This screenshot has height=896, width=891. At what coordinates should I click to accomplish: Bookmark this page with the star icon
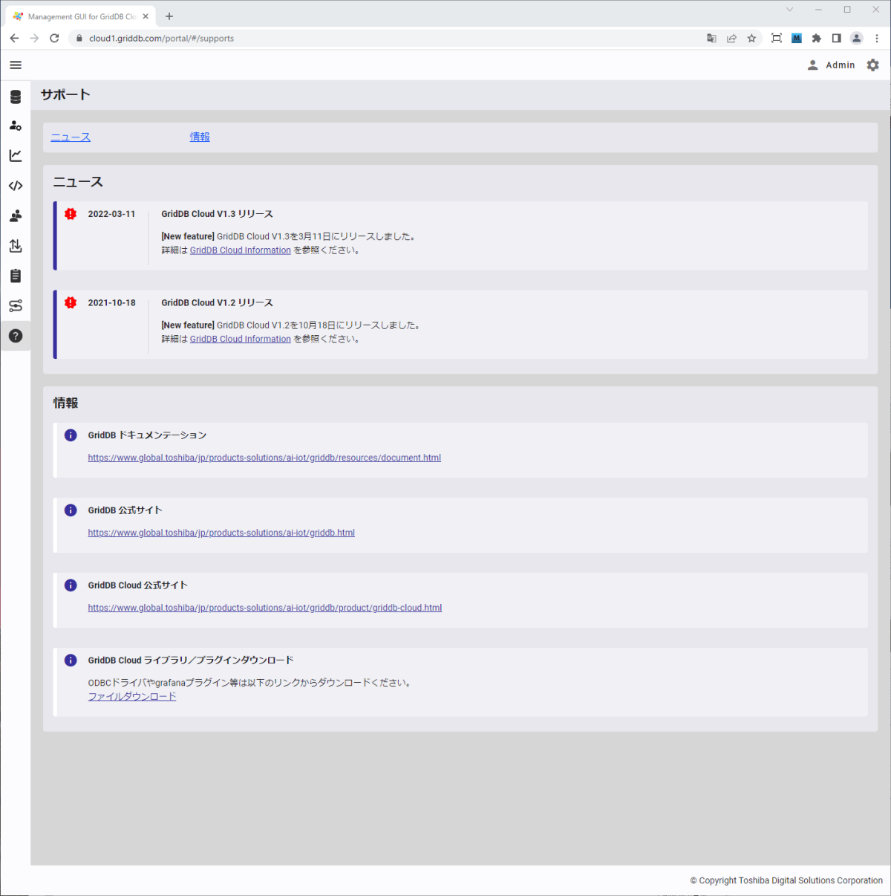pyautogui.click(x=751, y=38)
